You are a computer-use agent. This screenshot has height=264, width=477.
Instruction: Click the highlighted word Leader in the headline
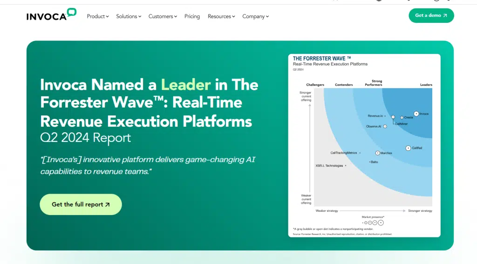point(185,85)
